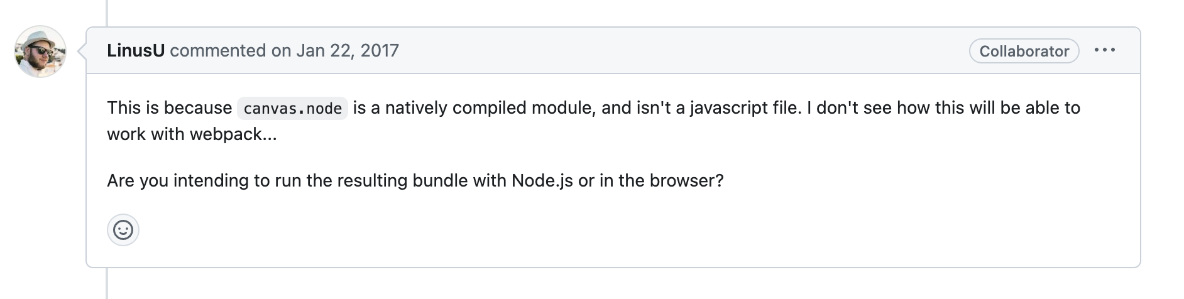The width and height of the screenshot is (1184, 299).
Task: Open the LinusU username link
Action: click(136, 50)
